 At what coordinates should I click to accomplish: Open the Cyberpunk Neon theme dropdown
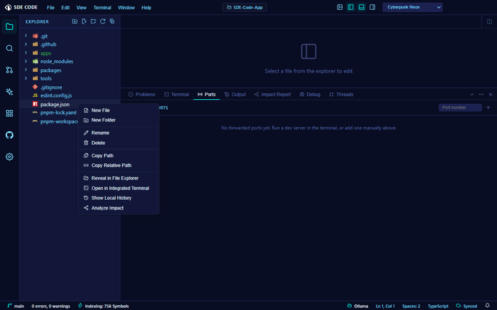coord(413,7)
